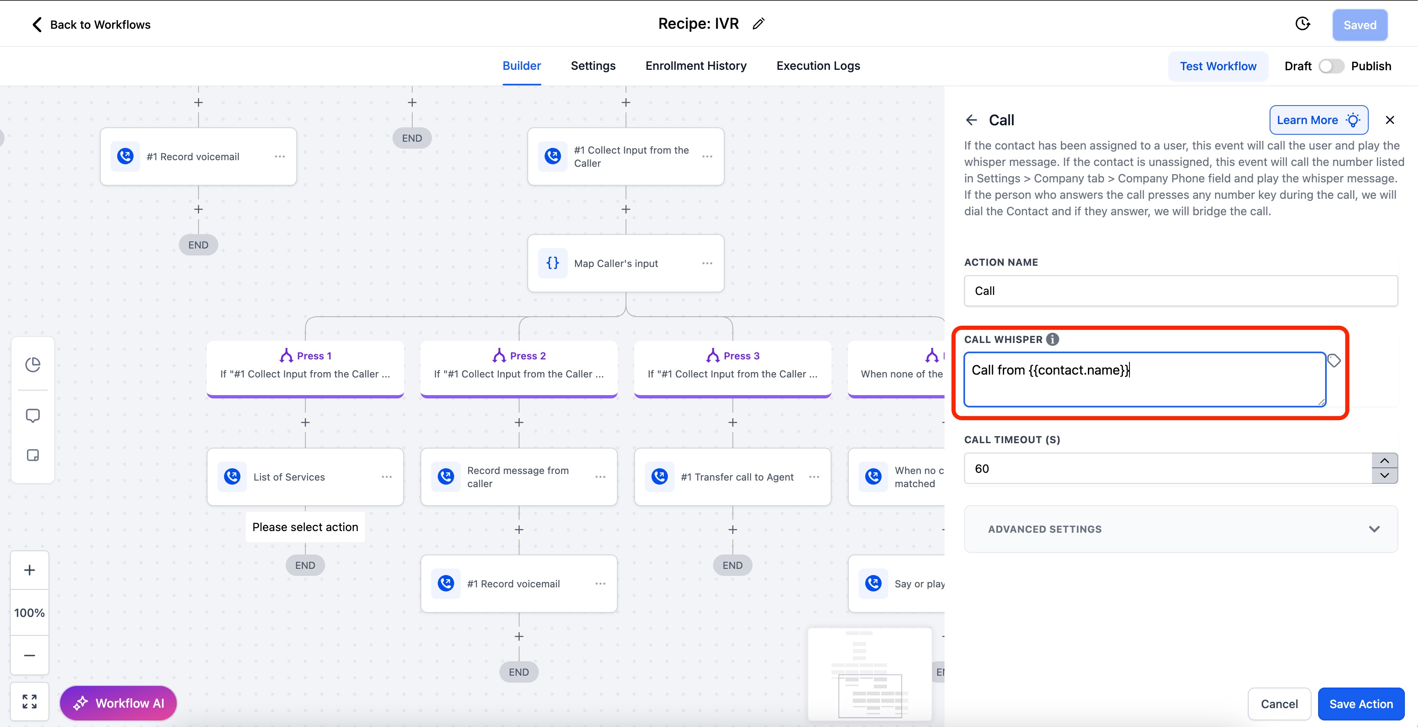Open three-dot menu on Record message from caller

600,477
